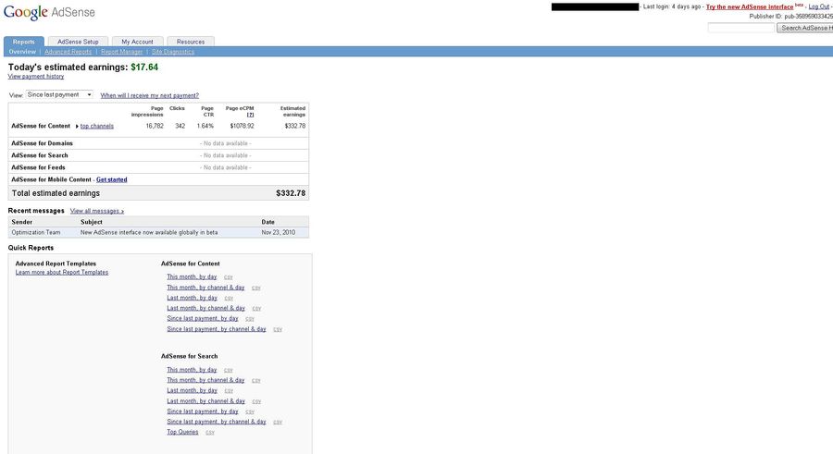Click When will I receive my next payment

coord(150,95)
